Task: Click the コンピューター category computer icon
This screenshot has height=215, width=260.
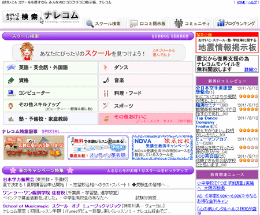Action: click(x=11, y=93)
